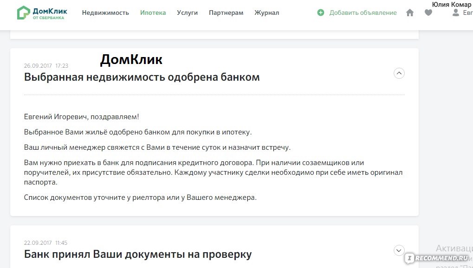Open the Услуги menu item
Screen dimensions: 473x268
pyautogui.click(x=188, y=13)
